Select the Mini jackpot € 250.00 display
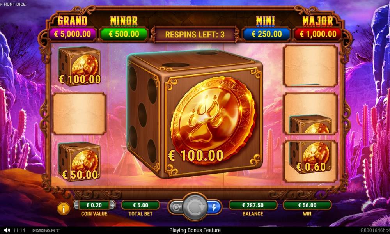Viewport: 390px width, 234px height. [266, 34]
